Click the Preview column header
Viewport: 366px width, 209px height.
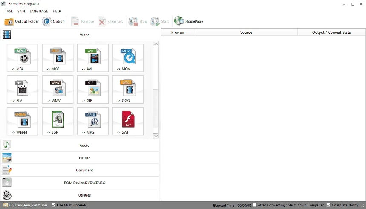point(178,32)
